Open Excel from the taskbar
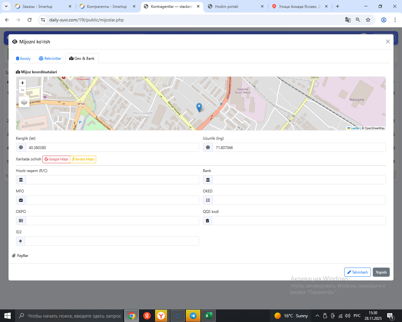The height and width of the screenshot is (322, 402). tap(208, 316)
